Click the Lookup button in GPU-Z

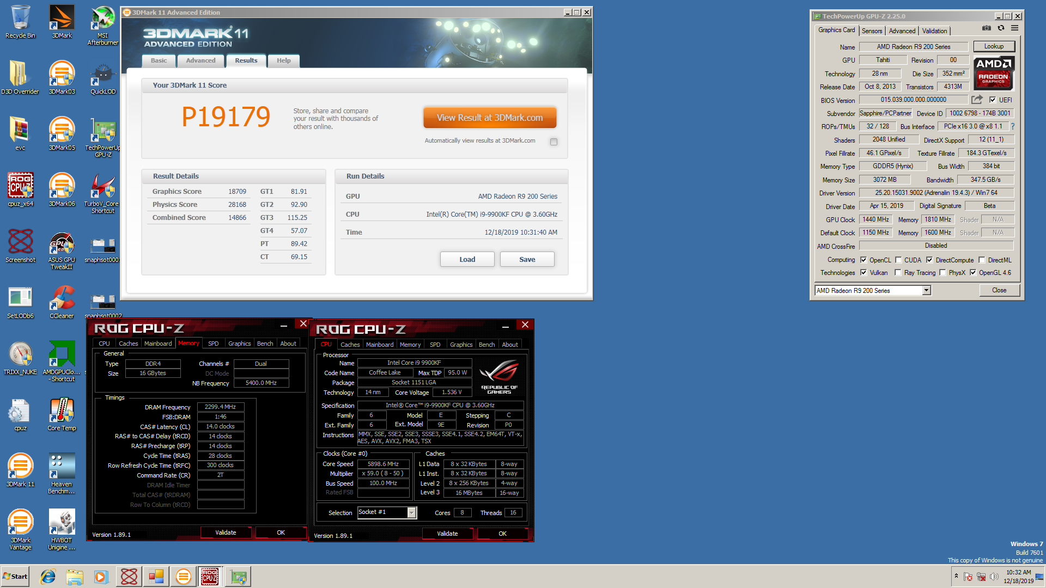[994, 46]
